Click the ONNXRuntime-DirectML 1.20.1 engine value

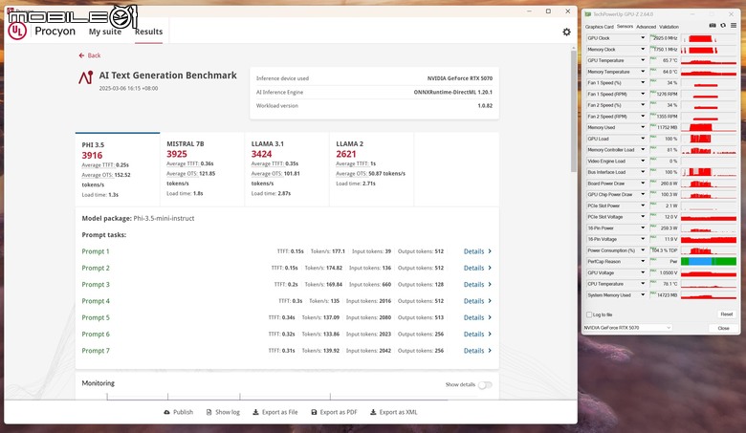(x=453, y=92)
